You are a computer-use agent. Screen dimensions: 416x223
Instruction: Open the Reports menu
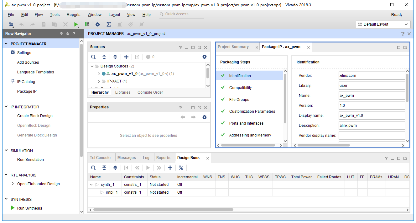pos(73,15)
